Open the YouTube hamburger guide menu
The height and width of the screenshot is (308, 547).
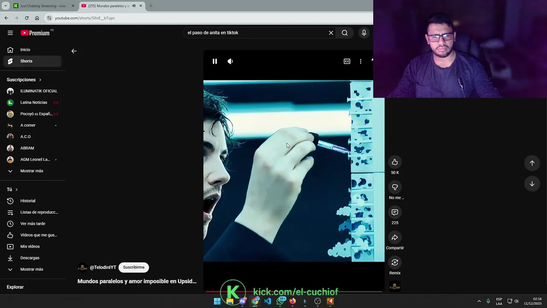click(x=10, y=33)
